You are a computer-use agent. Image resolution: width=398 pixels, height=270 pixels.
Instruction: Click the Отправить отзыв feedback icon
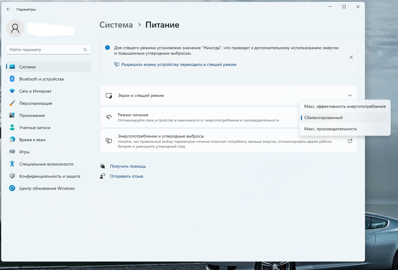click(102, 176)
